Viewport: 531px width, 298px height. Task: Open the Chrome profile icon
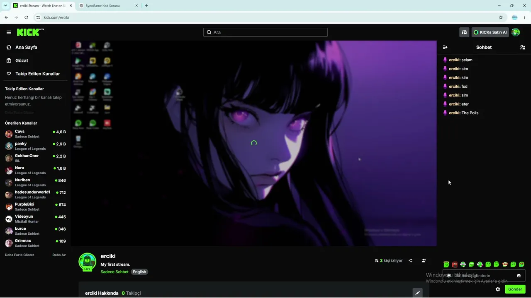coord(514,17)
